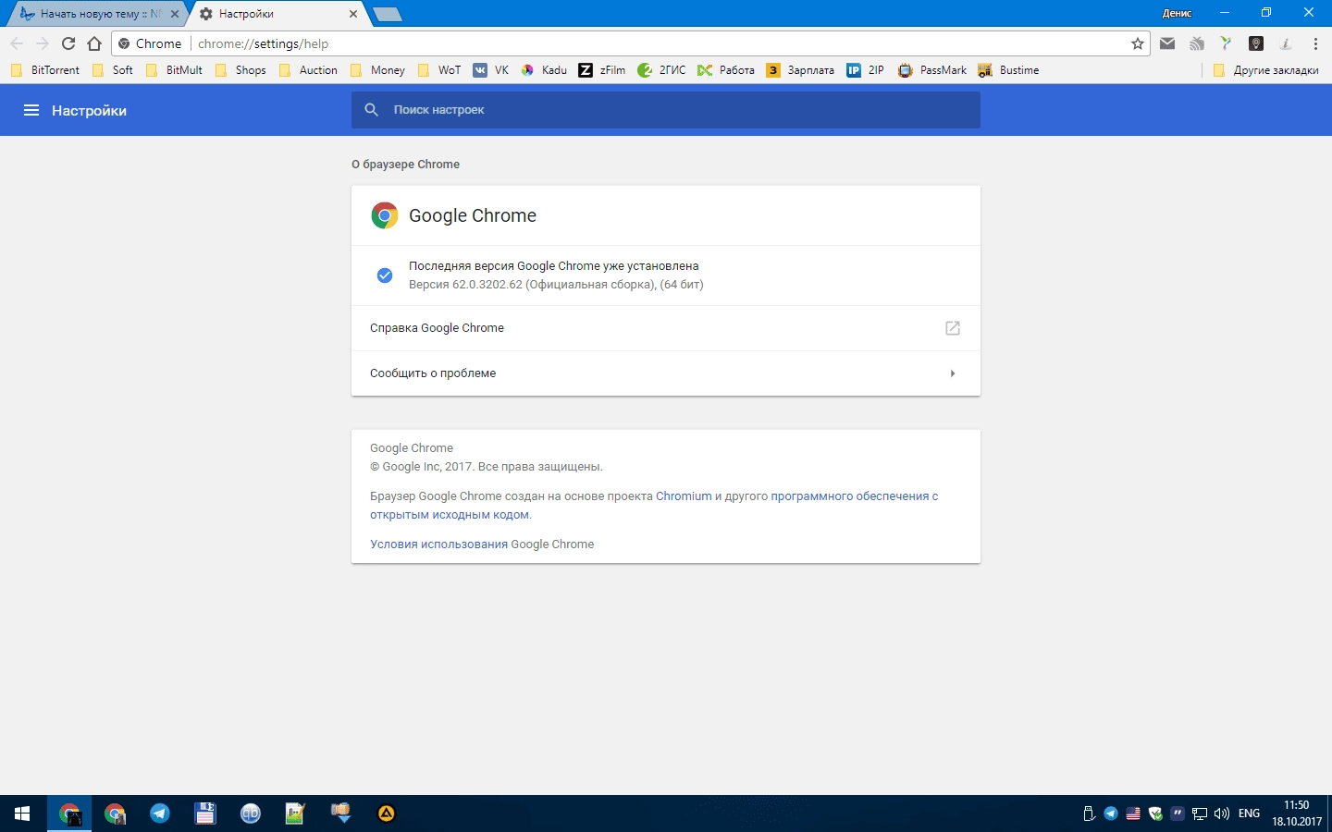The image size is (1332, 832).
Task: Open the italic 'i' info extension icon
Action: [1286, 43]
